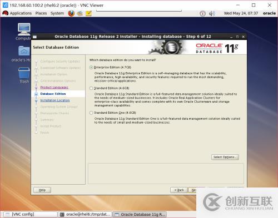Viewport: 278px width, 218px height.
Task: Click the update notification icon in tray
Action: (x=202, y=13)
